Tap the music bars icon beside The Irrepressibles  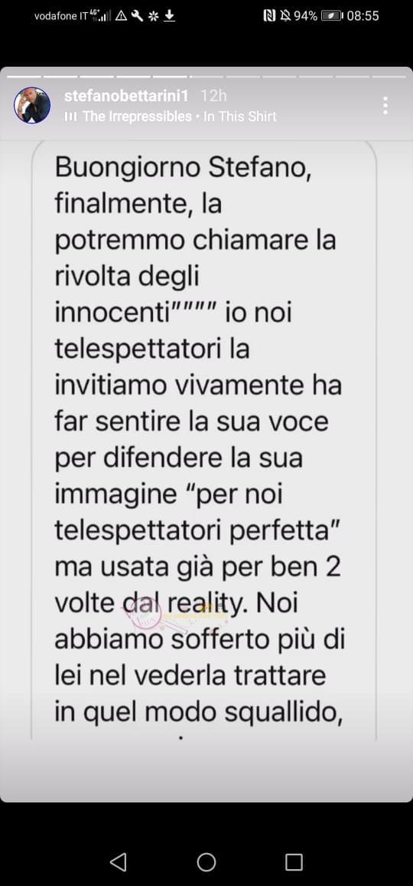click(x=71, y=116)
